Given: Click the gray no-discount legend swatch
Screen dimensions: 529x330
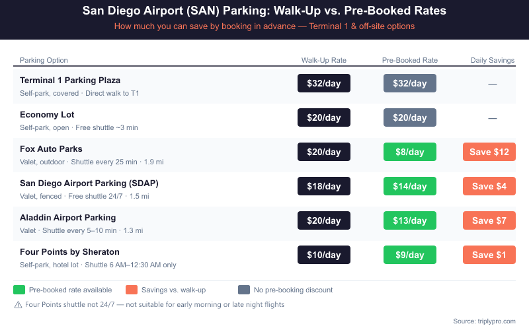Looking at the screenshot, I should 244,290.
